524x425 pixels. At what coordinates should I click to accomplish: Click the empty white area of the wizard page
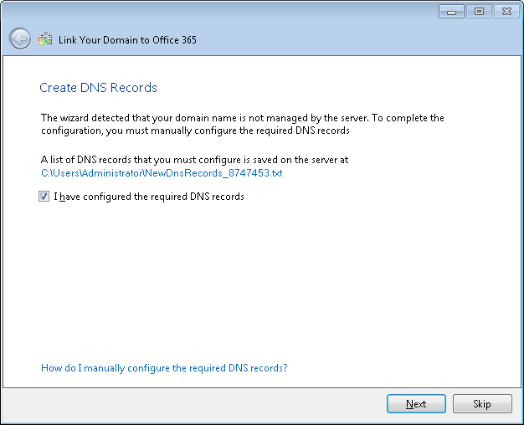[x=260, y=284]
